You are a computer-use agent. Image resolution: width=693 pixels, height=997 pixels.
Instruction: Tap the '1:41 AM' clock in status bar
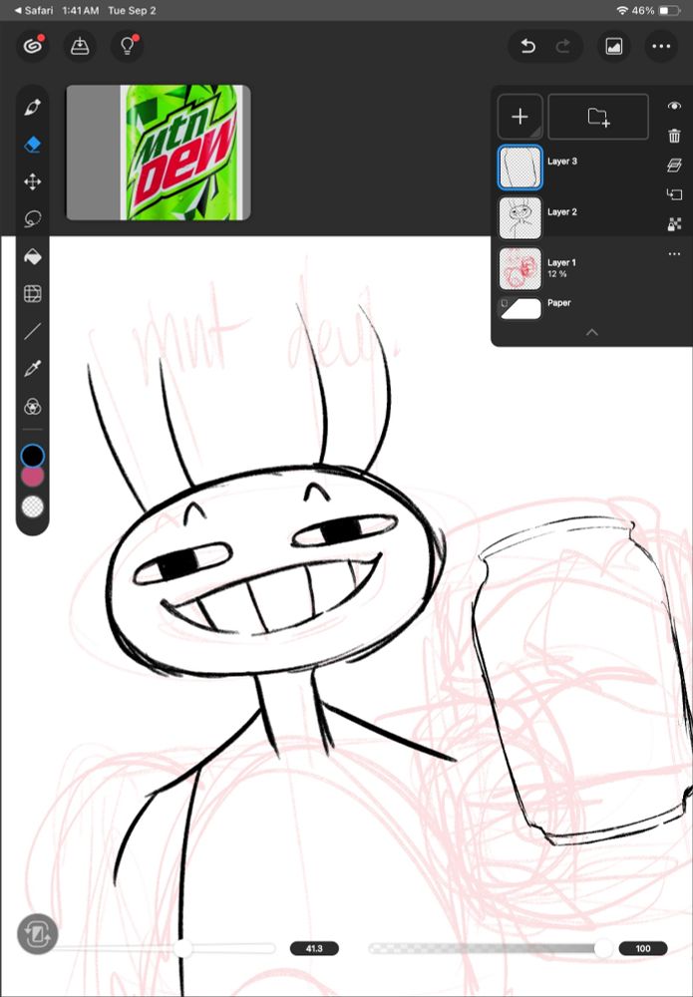80,11
